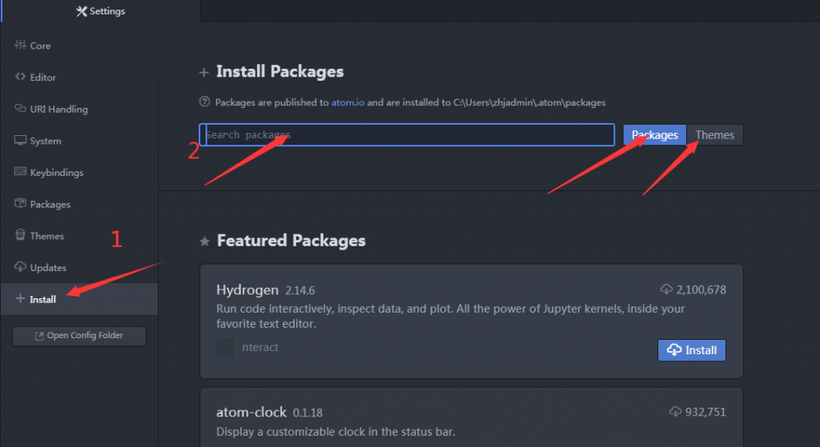Toggle search mode to Themes
This screenshot has height=447, width=820.
714,134
